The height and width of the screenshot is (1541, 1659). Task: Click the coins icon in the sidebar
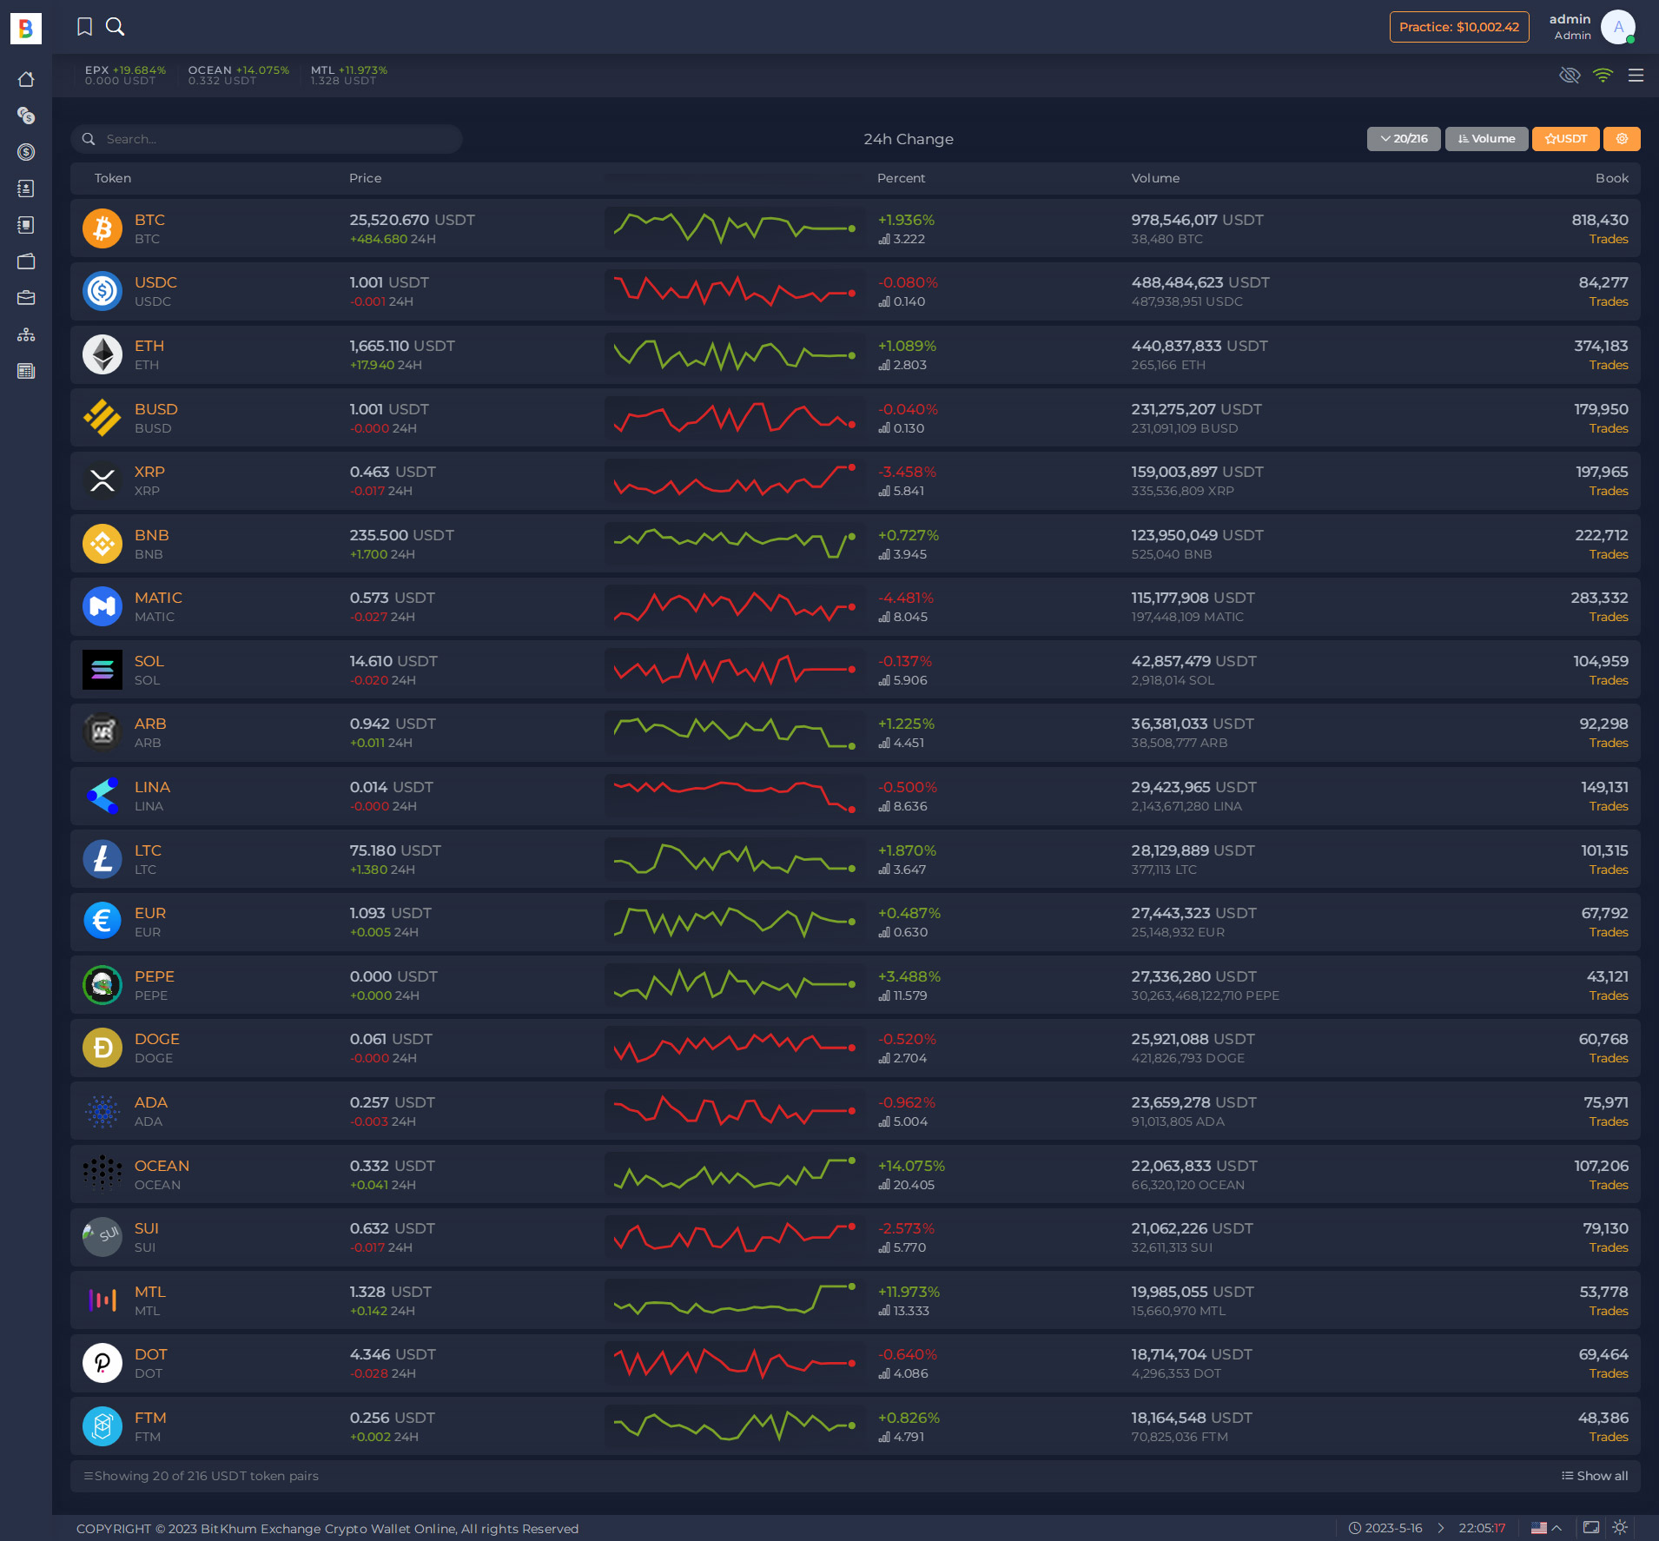coord(26,116)
